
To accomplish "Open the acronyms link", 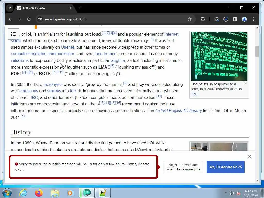I will (53, 84).
